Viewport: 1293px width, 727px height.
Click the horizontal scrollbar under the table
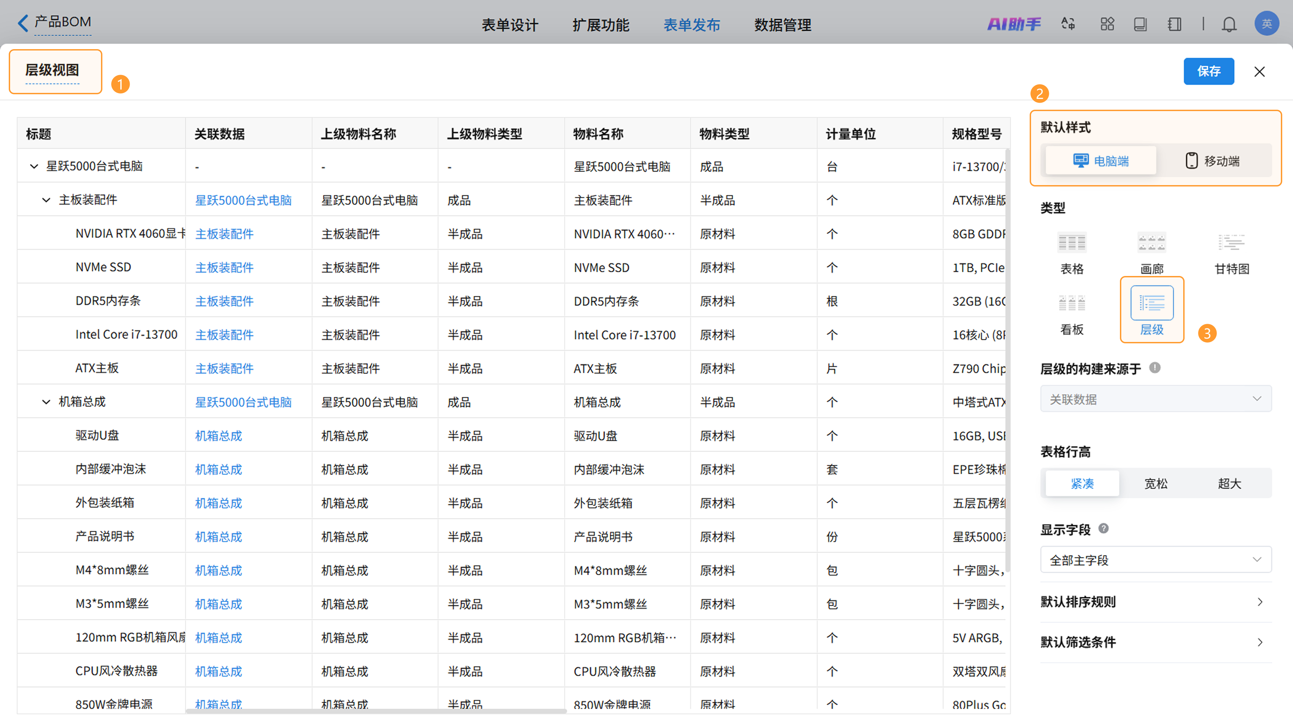click(x=376, y=711)
